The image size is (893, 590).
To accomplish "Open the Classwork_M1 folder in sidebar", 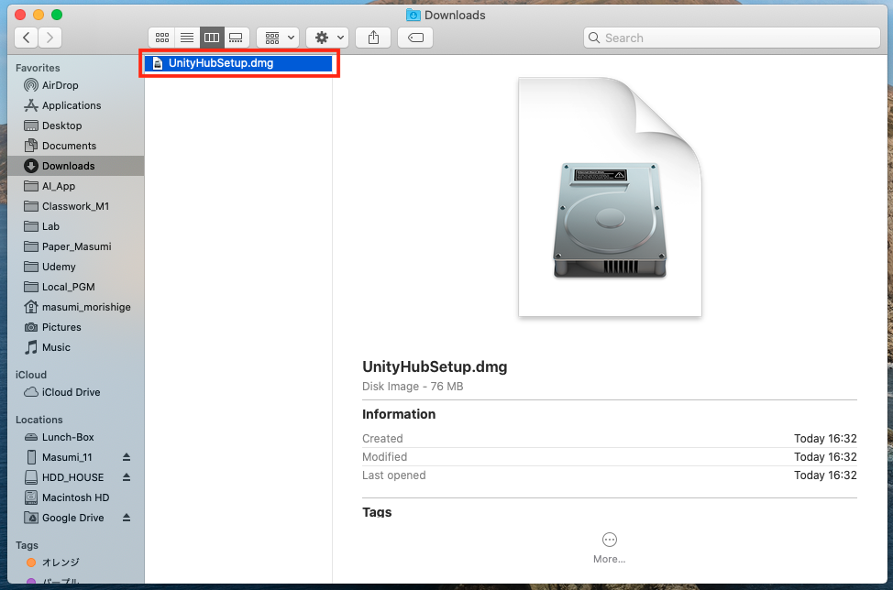I will tap(75, 206).
